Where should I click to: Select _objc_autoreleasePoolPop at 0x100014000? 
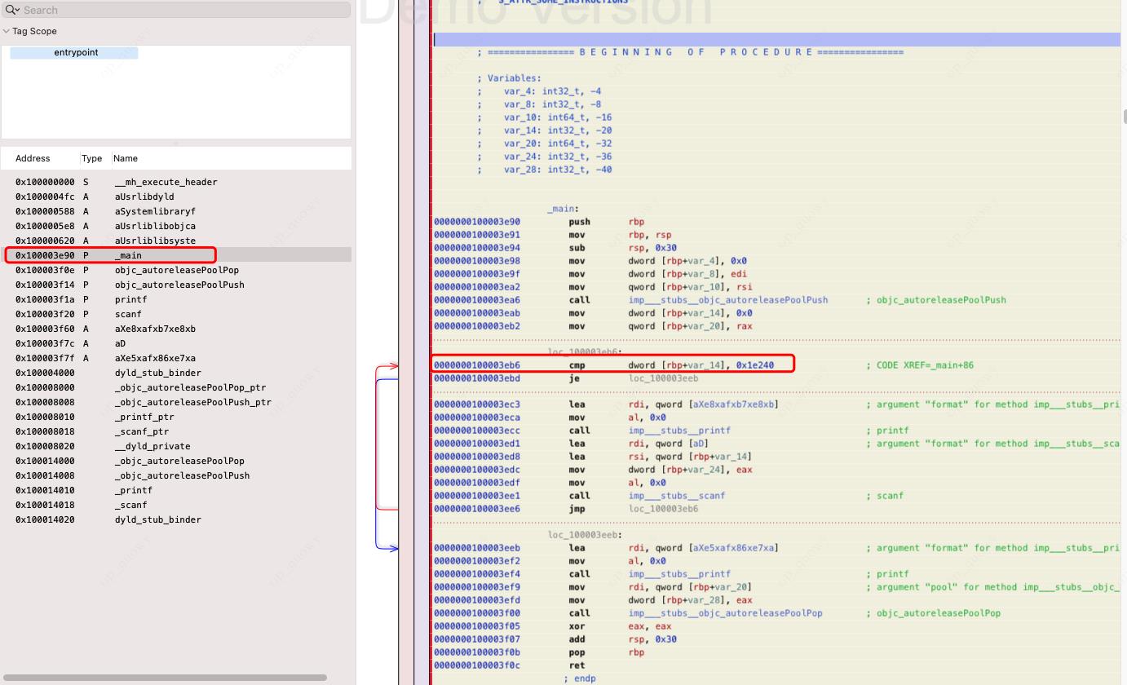pos(176,461)
